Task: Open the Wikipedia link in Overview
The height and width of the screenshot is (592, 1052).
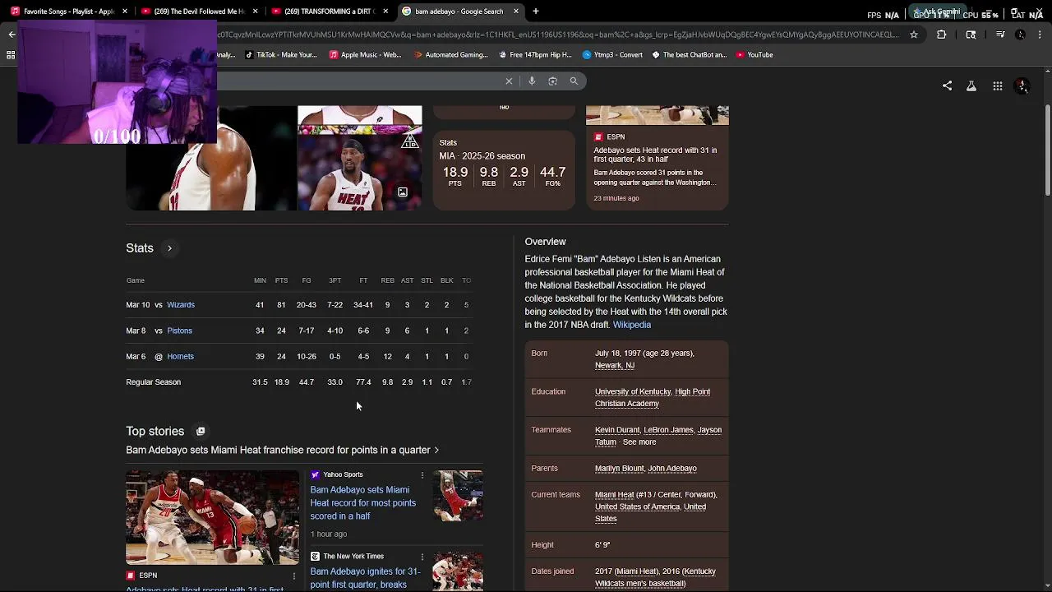Action: [x=631, y=325]
